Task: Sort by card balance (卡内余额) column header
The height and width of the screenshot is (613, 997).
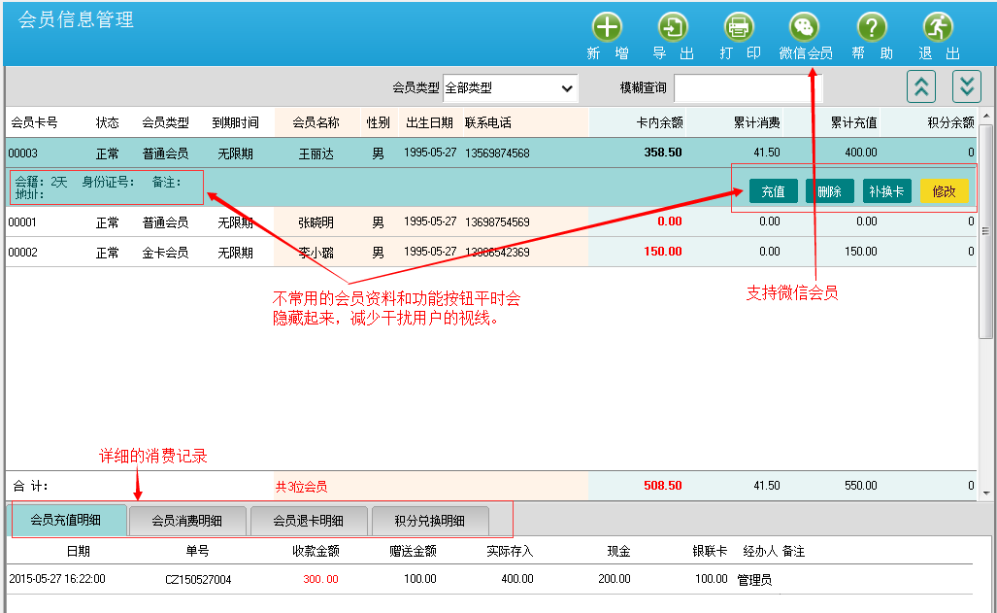Action: pos(659,123)
